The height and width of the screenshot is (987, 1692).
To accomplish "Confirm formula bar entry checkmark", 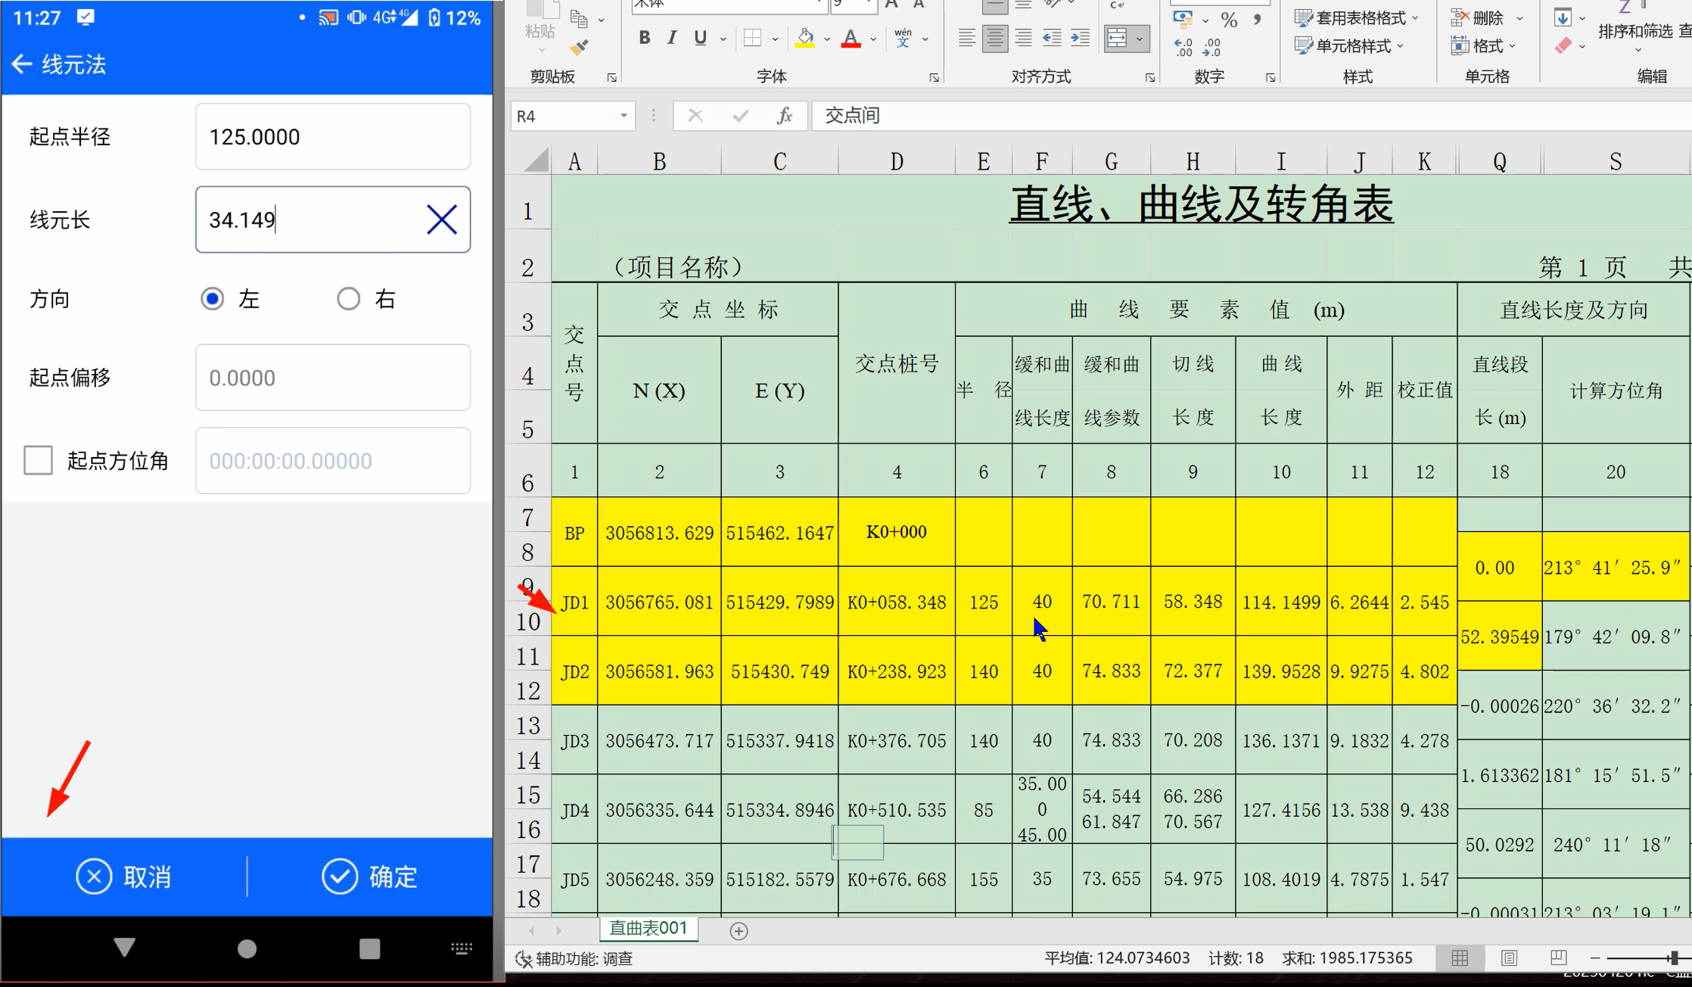I will coord(740,116).
